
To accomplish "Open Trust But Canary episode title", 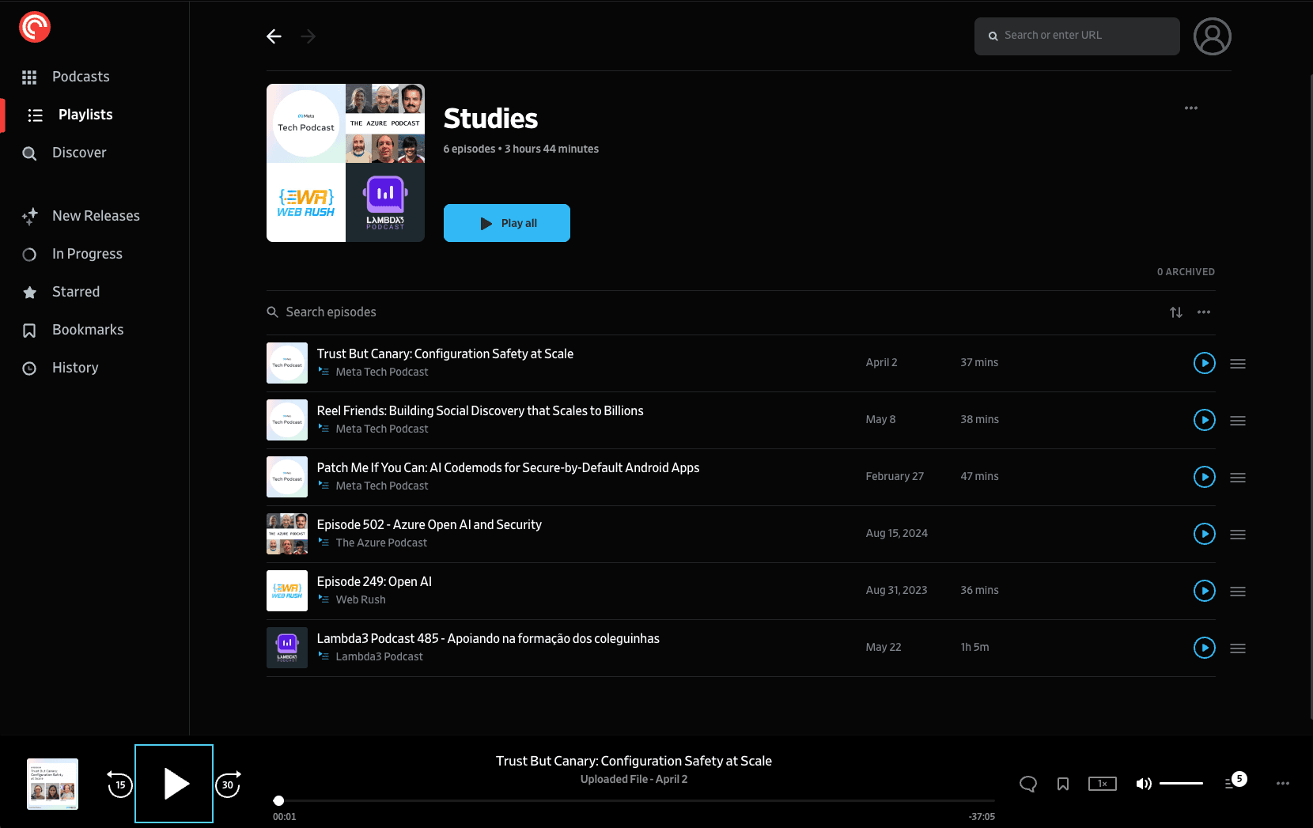I will tap(445, 354).
